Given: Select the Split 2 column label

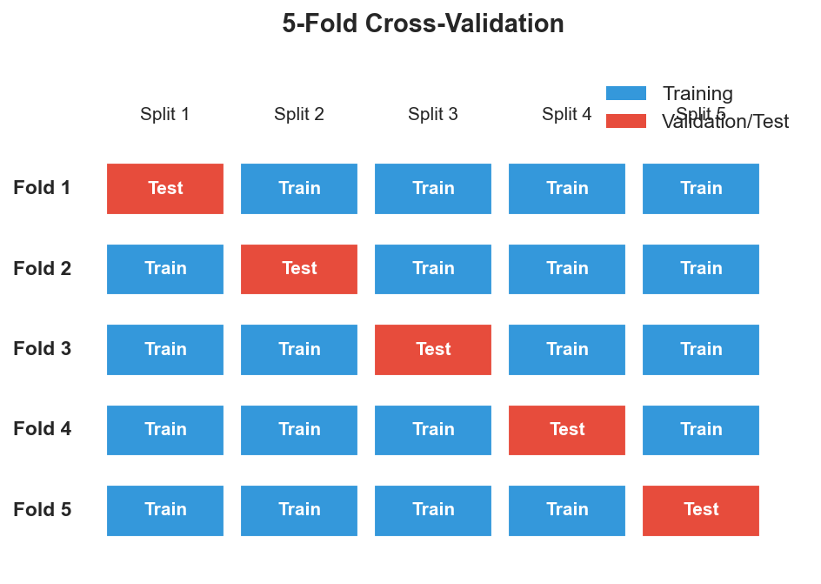Looking at the screenshot, I should click(x=299, y=114).
